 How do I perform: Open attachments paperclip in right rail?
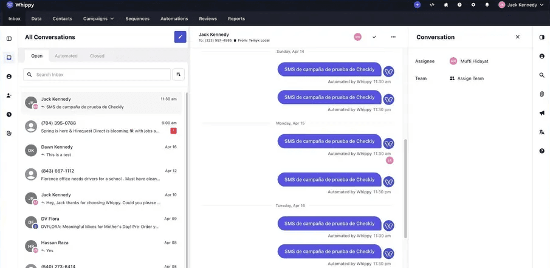(542, 94)
